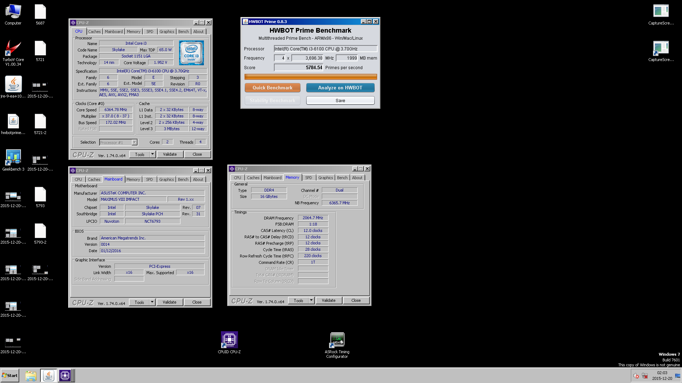682x383 pixels.
Task: Open Graphics tab in Memory CPU-Z window
Action: (x=325, y=178)
